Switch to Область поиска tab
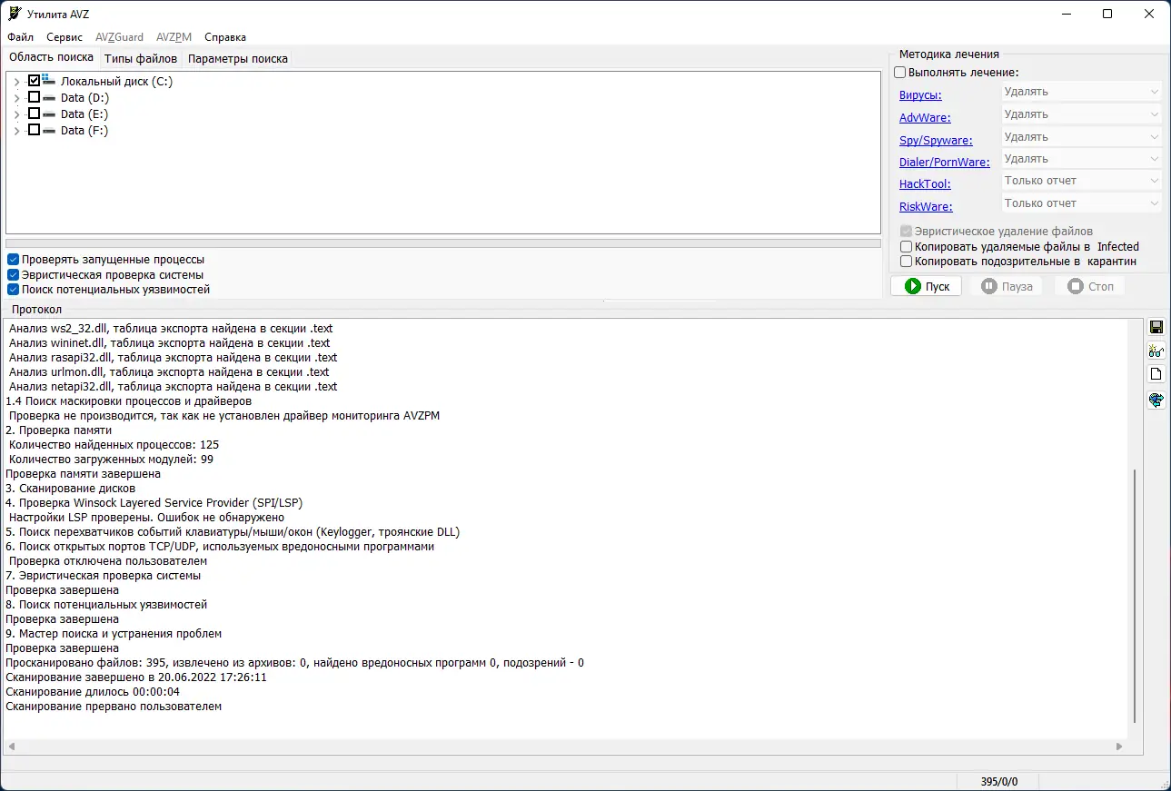The width and height of the screenshot is (1171, 791). coord(51,57)
